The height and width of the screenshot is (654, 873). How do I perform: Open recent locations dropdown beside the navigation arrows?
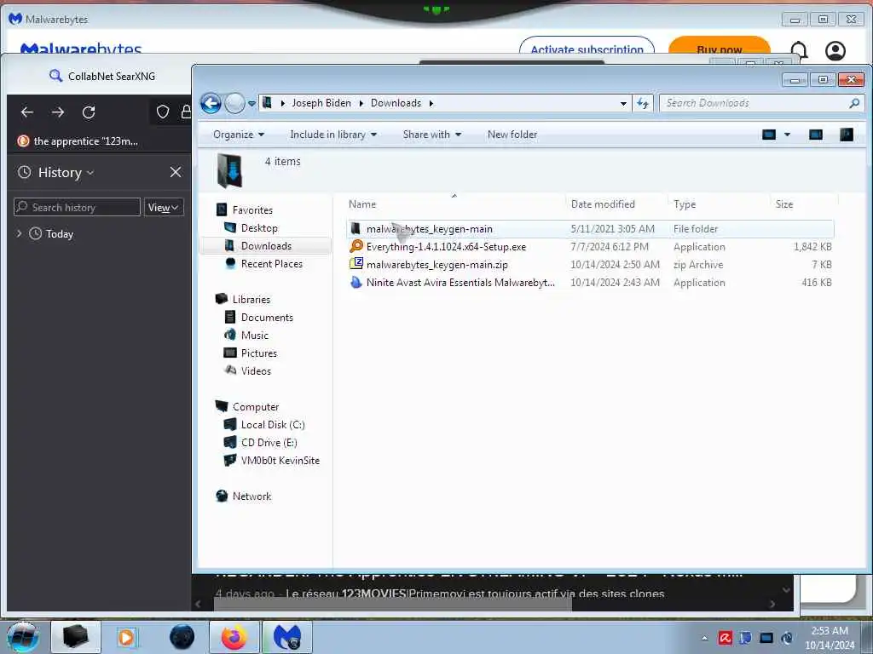[x=251, y=103]
